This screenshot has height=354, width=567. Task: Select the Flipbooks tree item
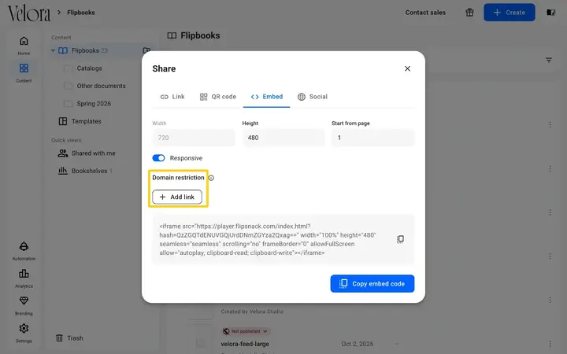tap(85, 50)
